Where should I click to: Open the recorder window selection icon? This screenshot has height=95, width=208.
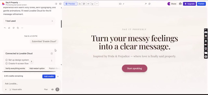(206, 53)
